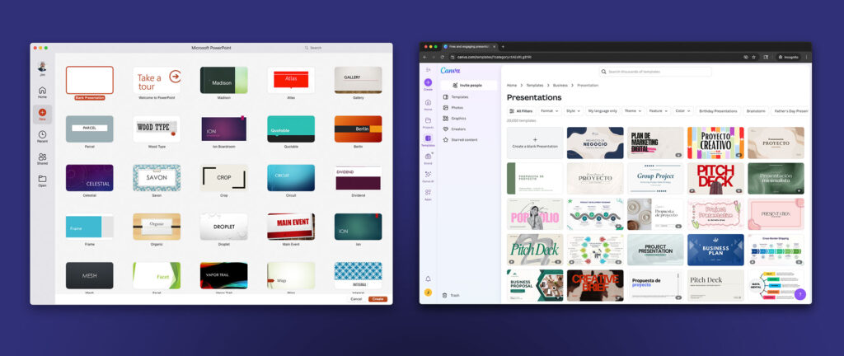Open Brand in Canva's left rail
Viewport: 844px width, 356px height.
tap(428, 157)
